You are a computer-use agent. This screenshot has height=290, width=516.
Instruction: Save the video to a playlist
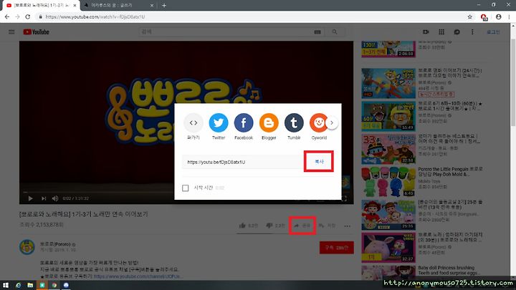coord(327,226)
